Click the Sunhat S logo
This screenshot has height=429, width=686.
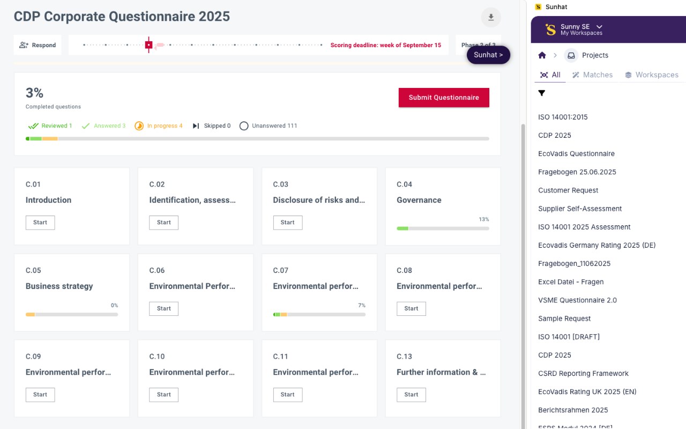(550, 29)
